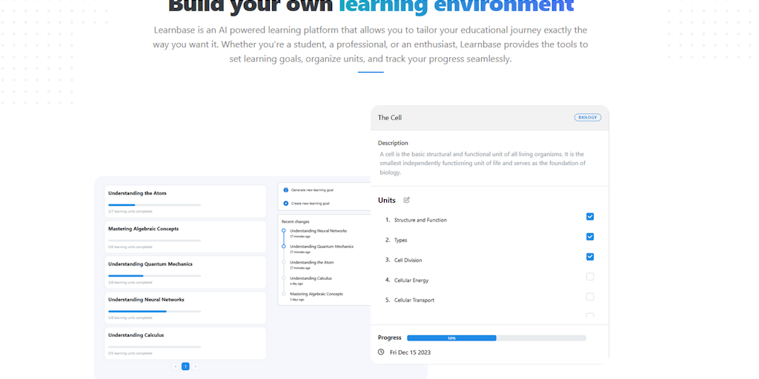This screenshot has width=759, height=379.
Task: Select page 1 in the pagination
Action: pyautogui.click(x=185, y=366)
